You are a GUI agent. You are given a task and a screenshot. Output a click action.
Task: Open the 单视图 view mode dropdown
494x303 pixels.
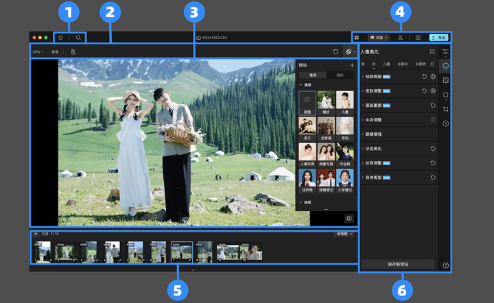tap(343, 234)
